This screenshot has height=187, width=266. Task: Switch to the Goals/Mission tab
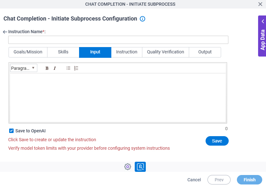tap(28, 52)
